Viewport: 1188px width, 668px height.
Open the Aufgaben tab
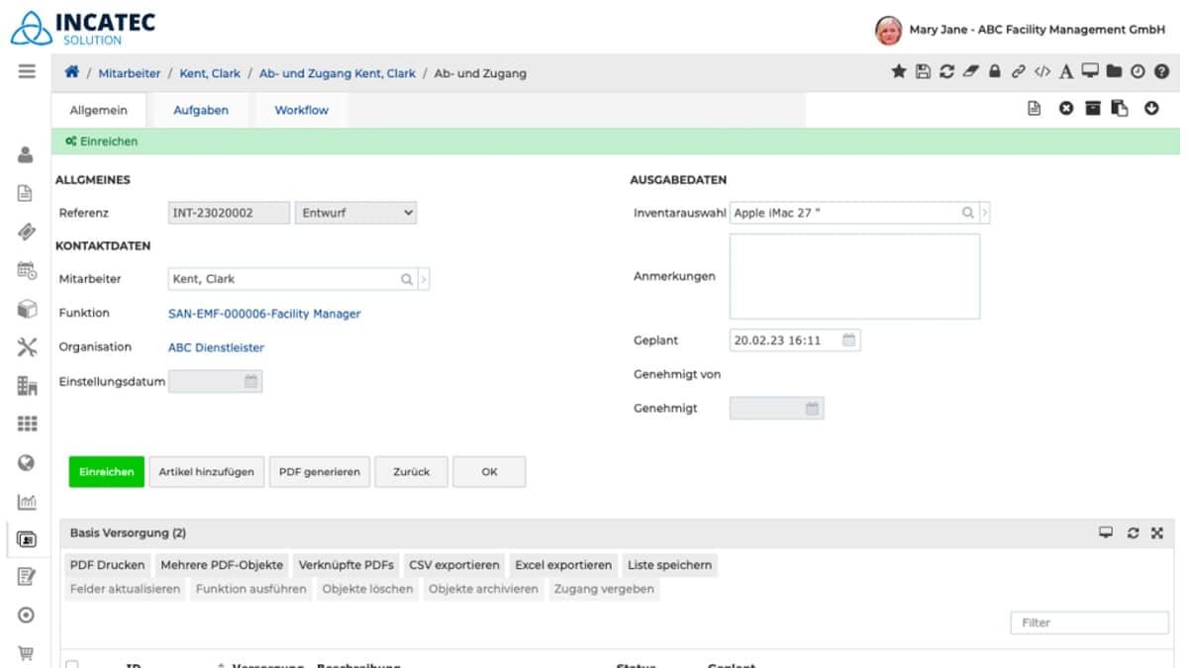click(200, 110)
